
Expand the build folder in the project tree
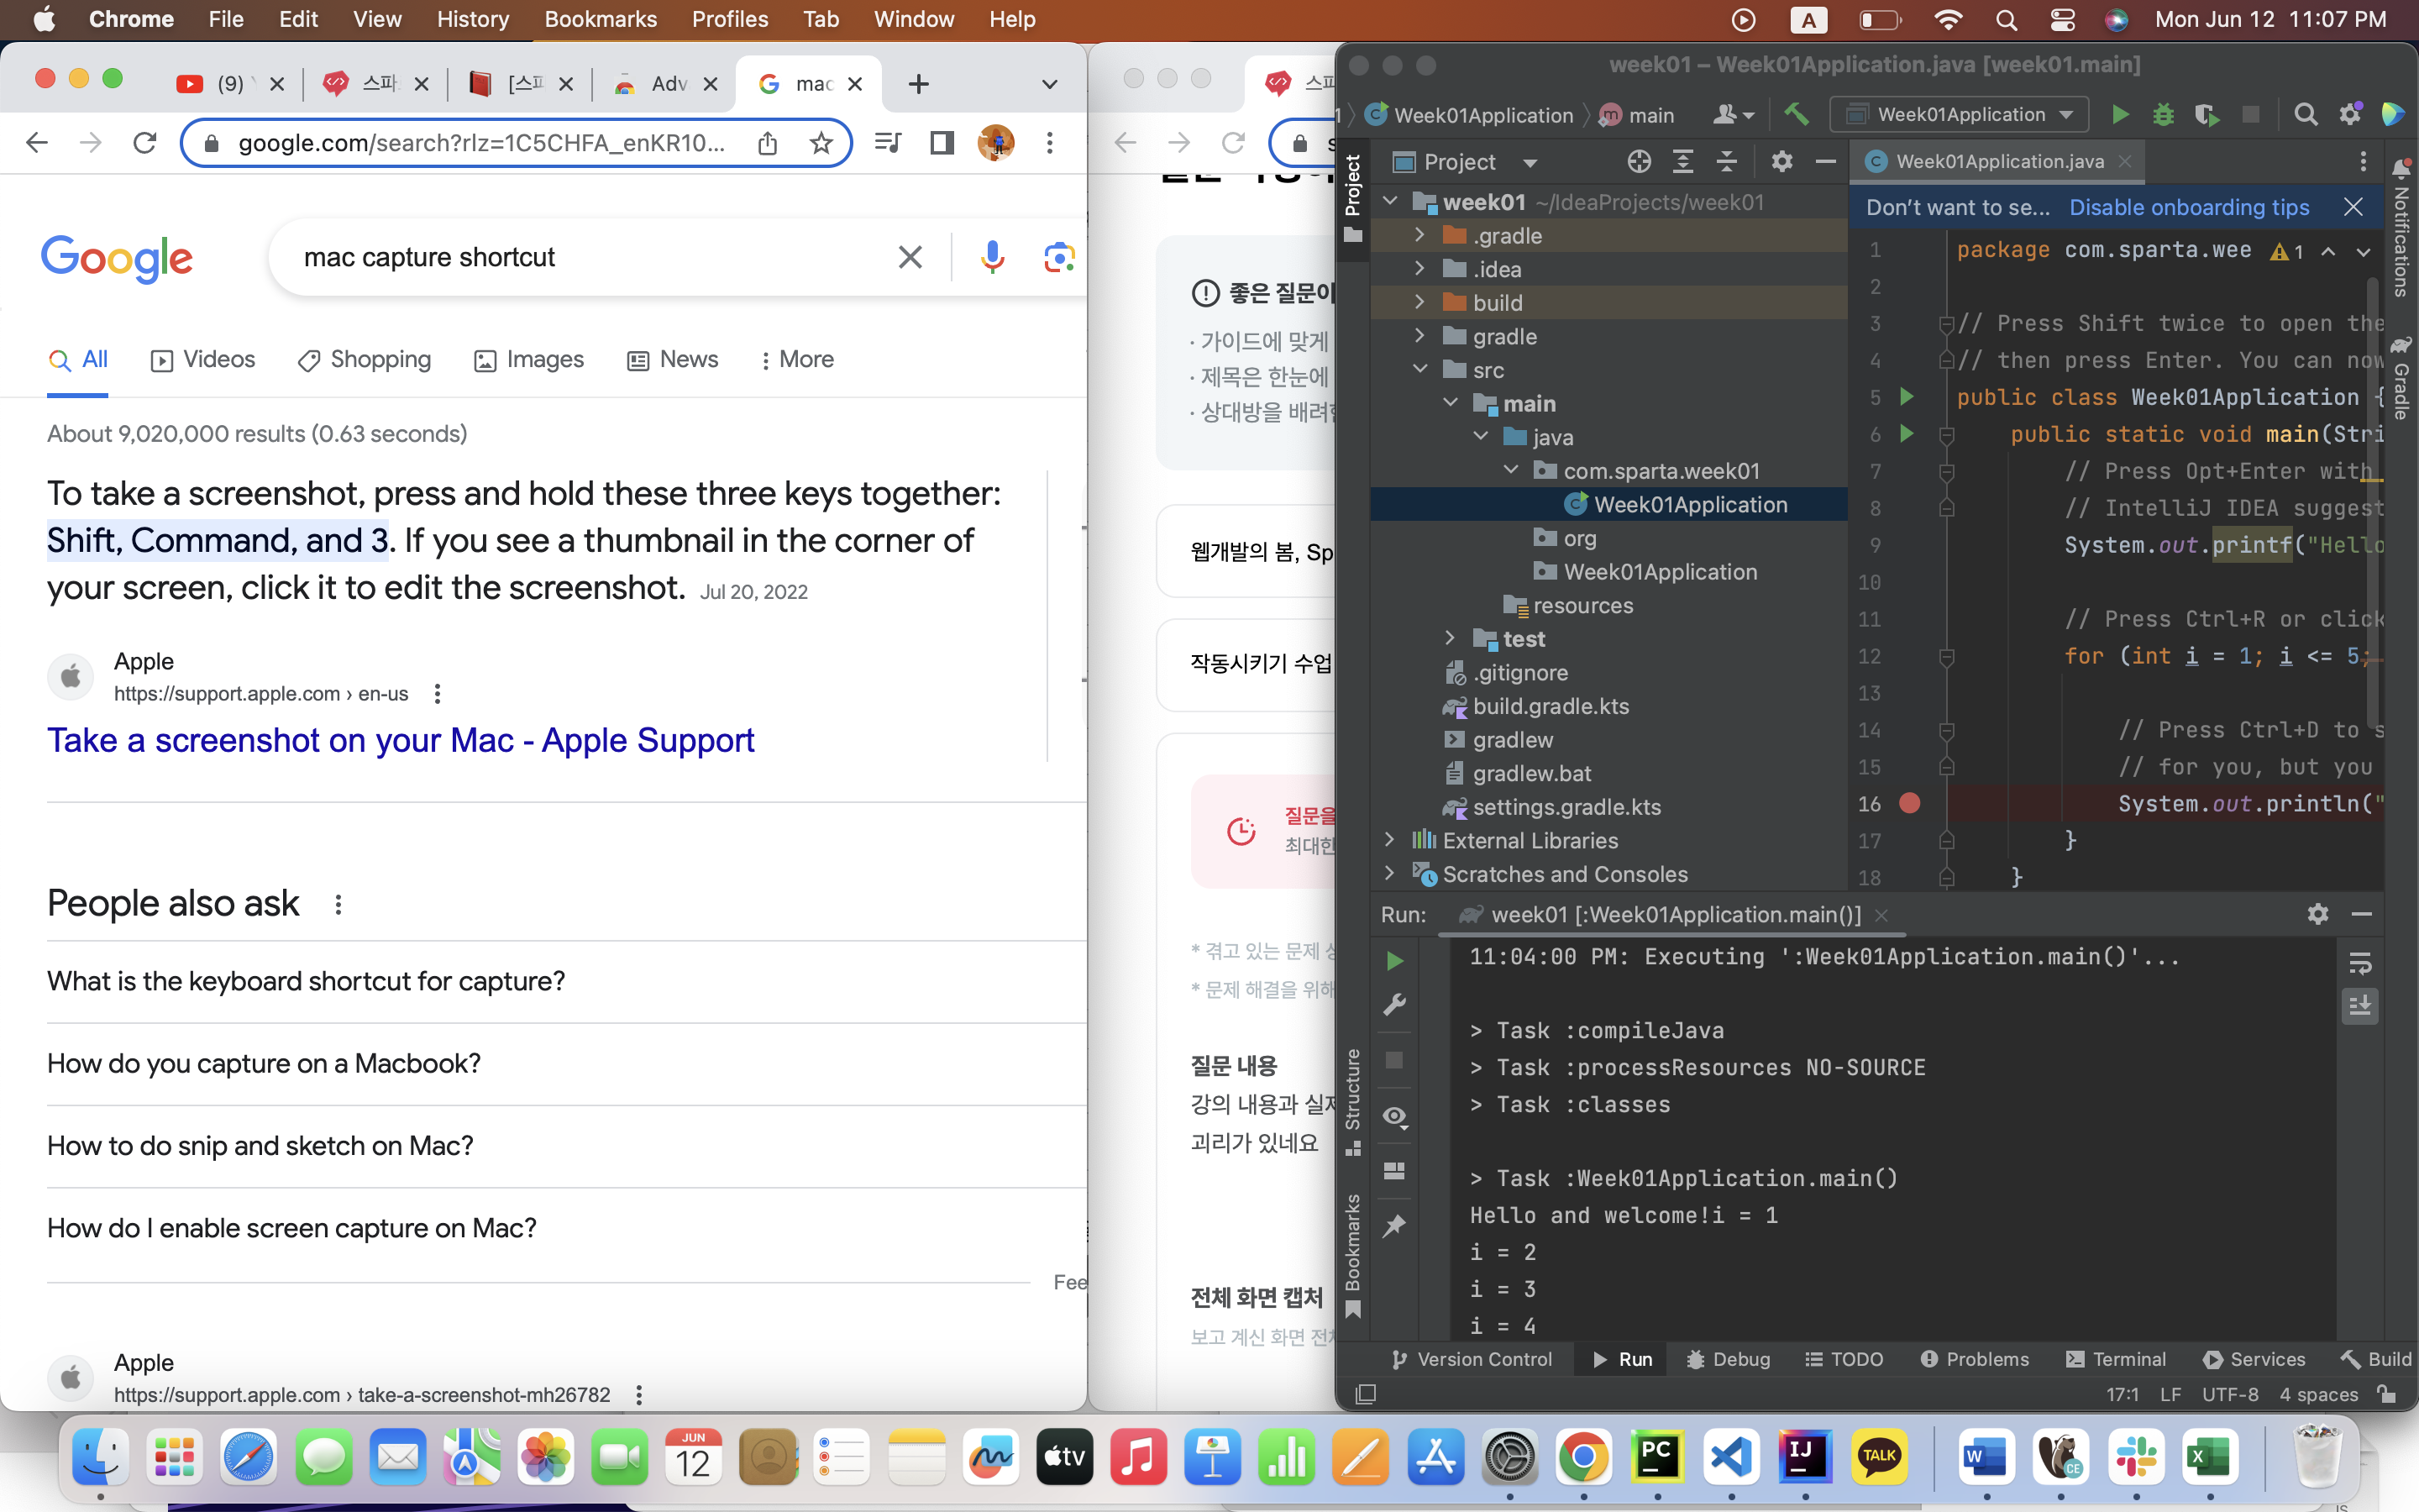[x=1419, y=302]
